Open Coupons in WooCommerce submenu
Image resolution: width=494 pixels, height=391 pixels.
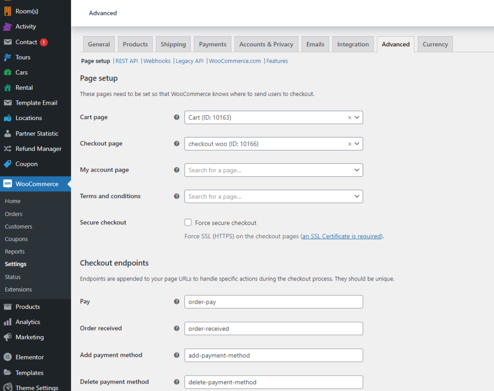tap(16, 239)
